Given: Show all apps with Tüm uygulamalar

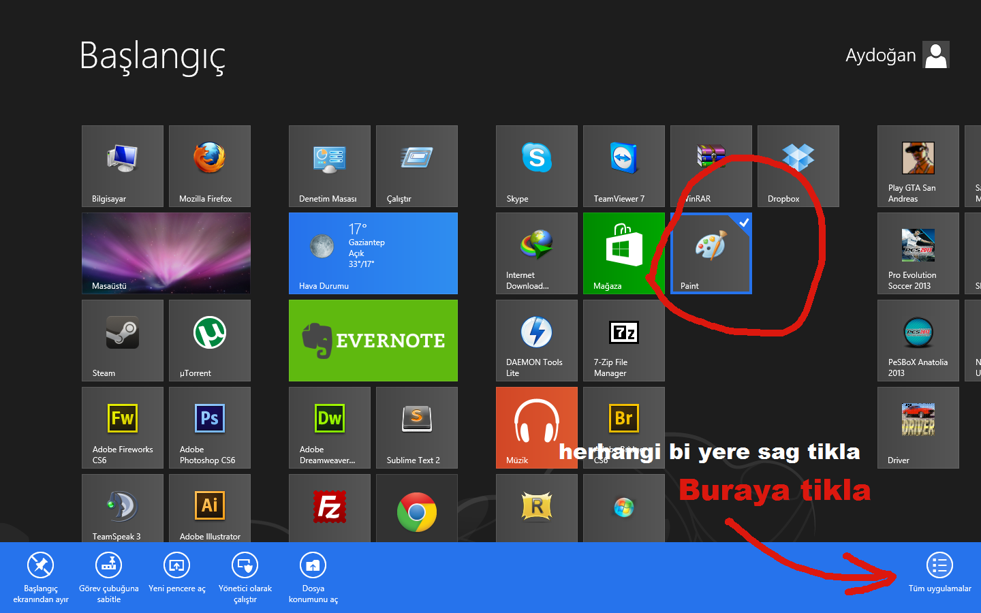Looking at the screenshot, I should tap(940, 572).
